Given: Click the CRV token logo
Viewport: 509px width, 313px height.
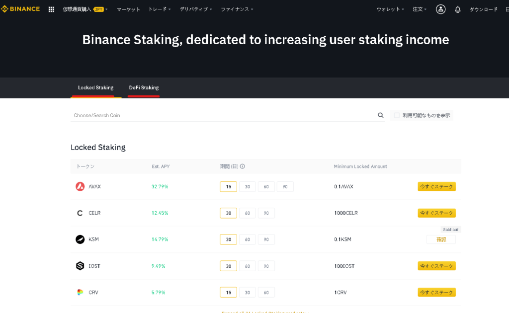Looking at the screenshot, I should [80, 292].
